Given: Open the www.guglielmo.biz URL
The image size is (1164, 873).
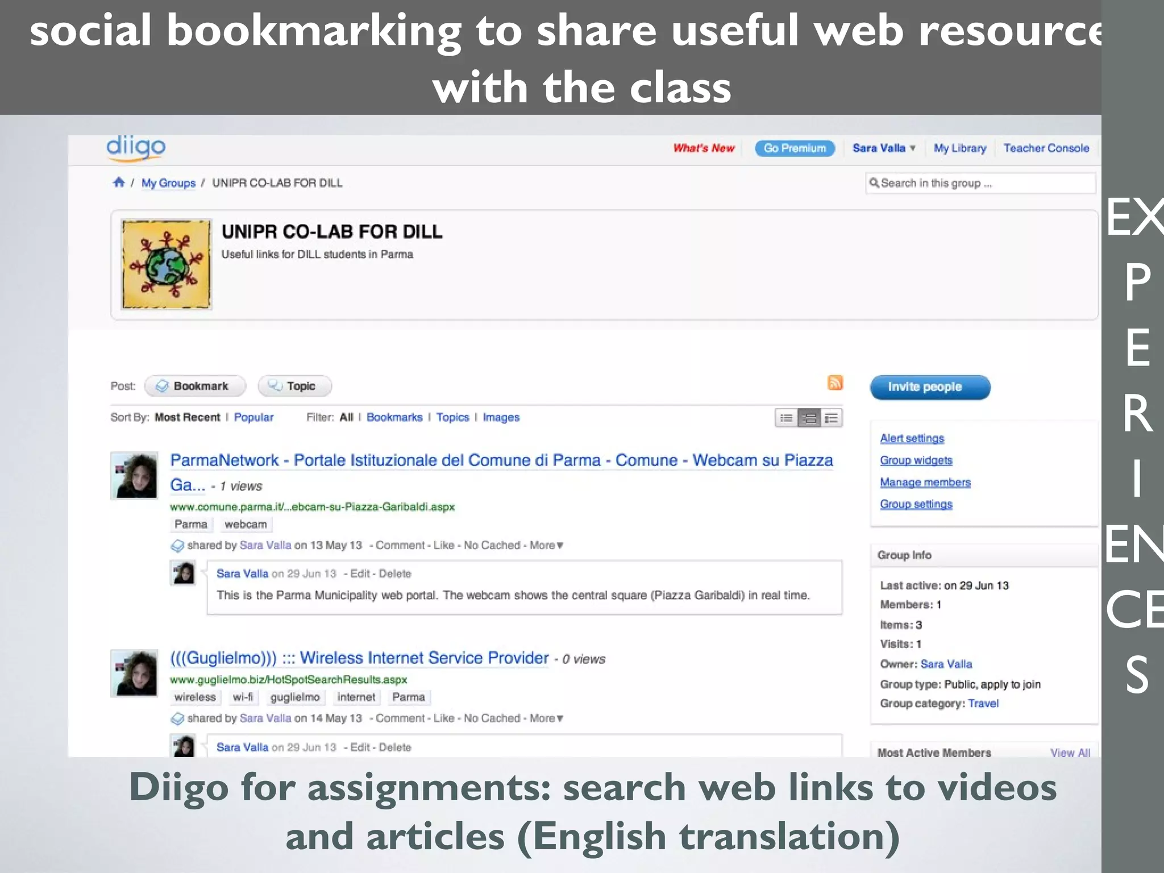Looking at the screenshot, I should [x=288, y=679].
